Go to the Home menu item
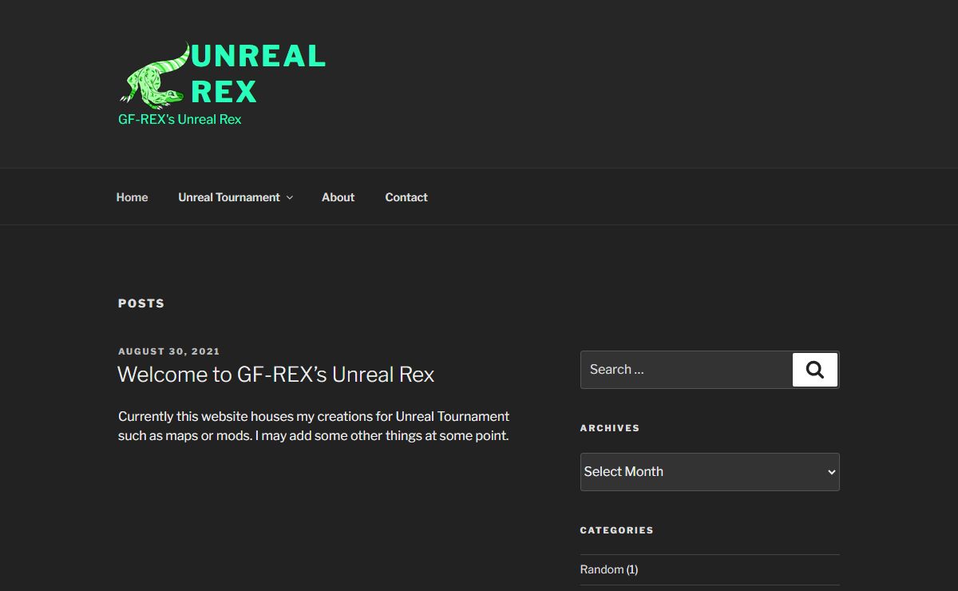Image resolution: width=958 pixels, height=591 pixels. click(x=132, y=197)
